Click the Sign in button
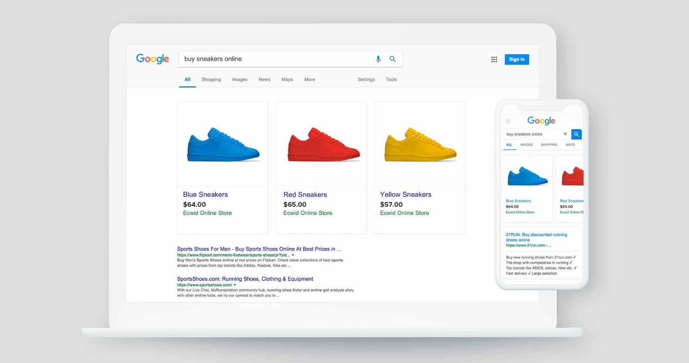 pos(517,59)
